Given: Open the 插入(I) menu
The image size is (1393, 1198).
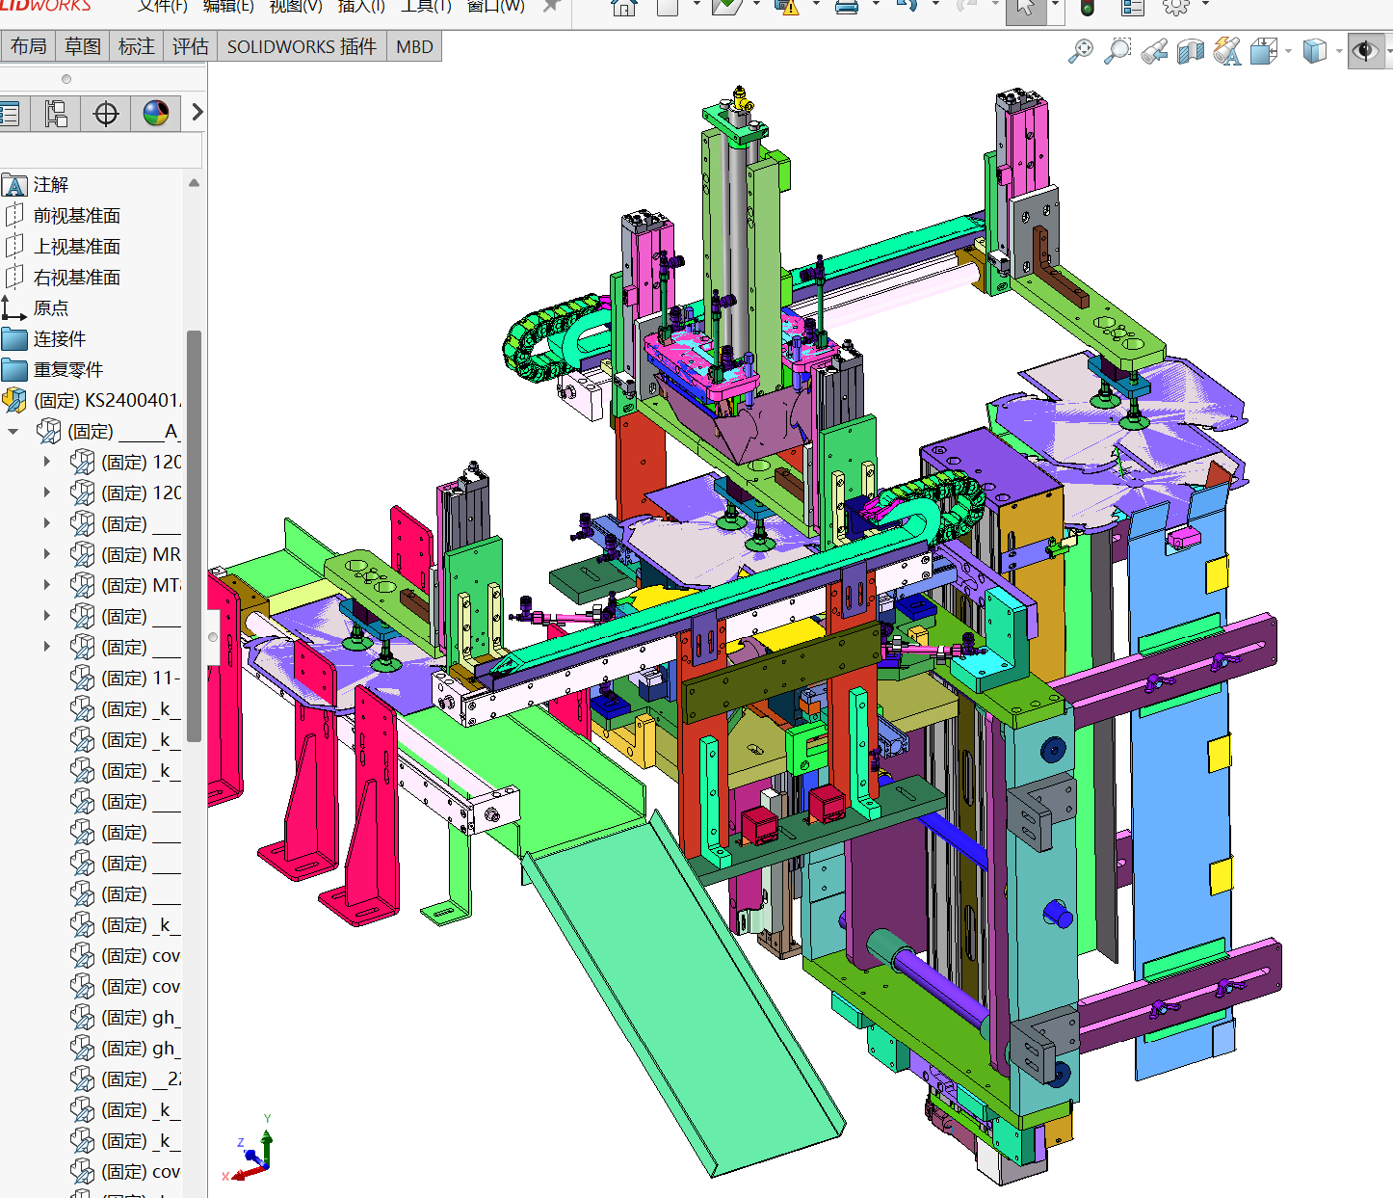Looking at the screenshot, I should 361,6.
